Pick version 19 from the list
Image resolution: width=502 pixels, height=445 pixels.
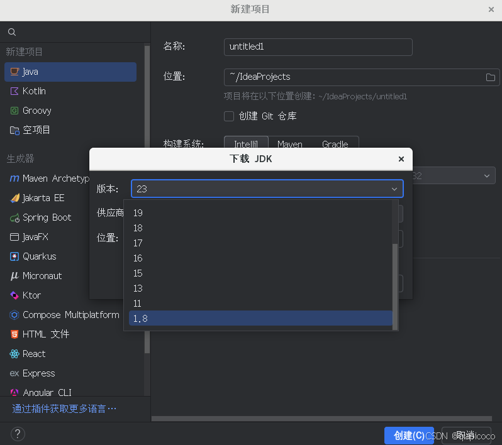[x=260, y=212]
